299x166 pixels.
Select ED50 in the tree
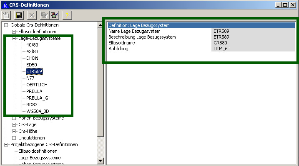32,65
